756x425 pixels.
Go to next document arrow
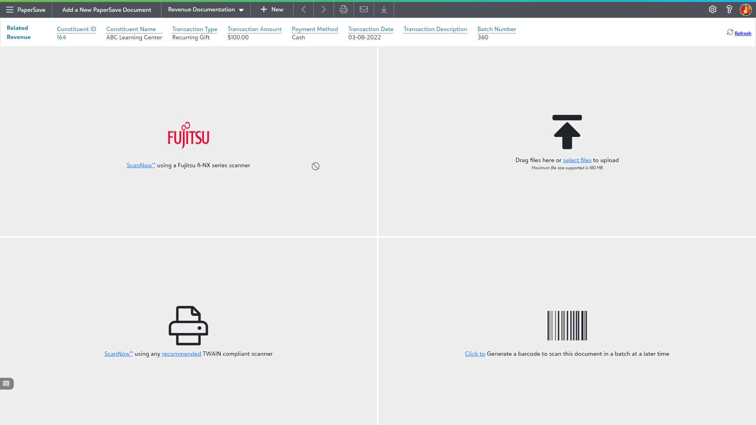323,9
